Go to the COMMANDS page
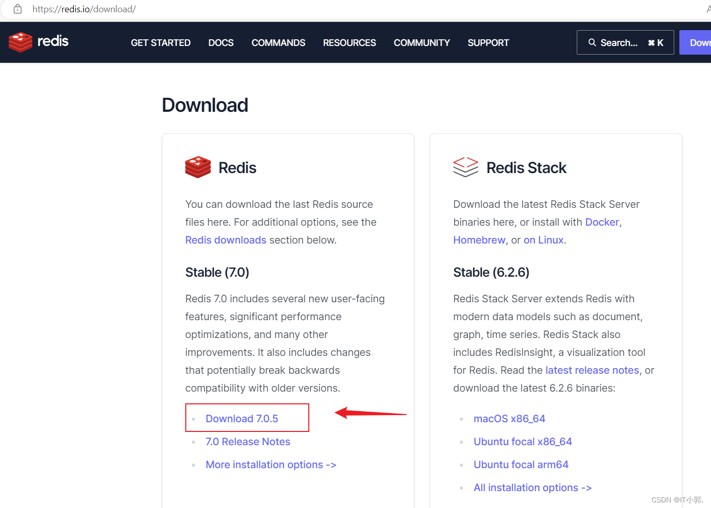 278,43
